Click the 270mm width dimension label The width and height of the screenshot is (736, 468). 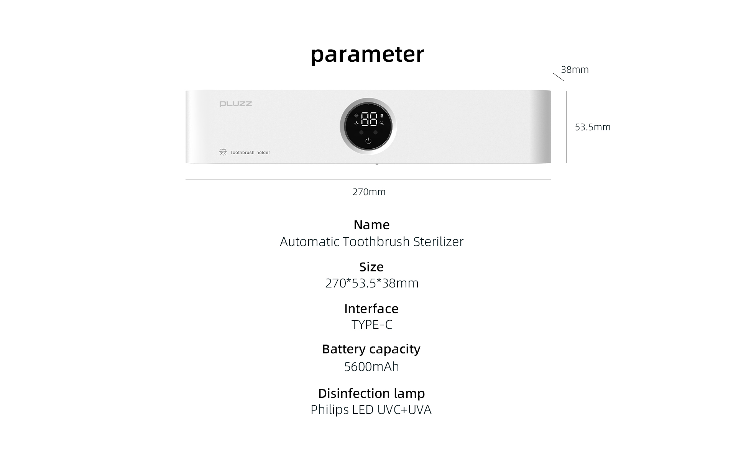369,192
